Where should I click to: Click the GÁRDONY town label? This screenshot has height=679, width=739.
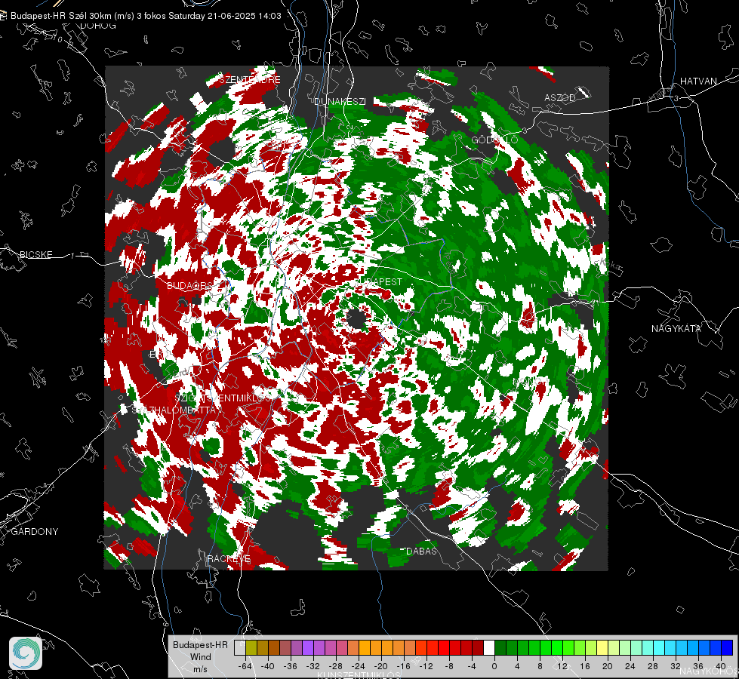tap(35, 532)
